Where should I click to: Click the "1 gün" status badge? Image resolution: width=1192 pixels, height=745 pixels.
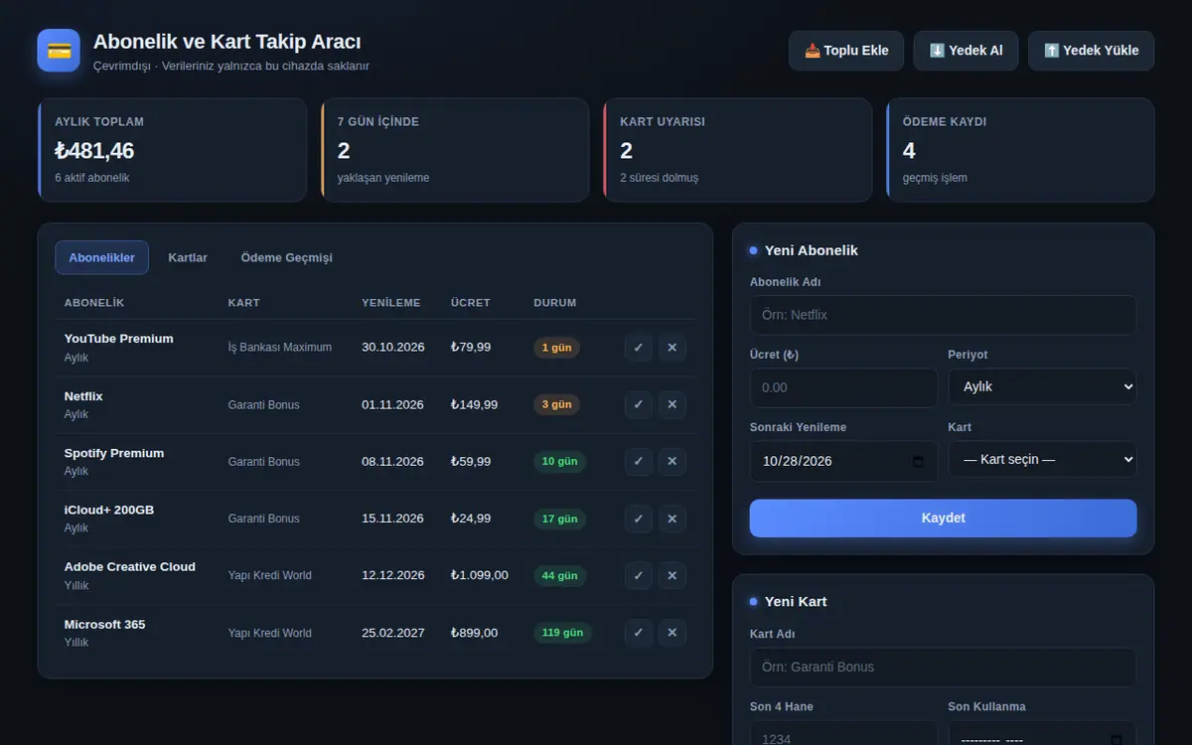556,348
